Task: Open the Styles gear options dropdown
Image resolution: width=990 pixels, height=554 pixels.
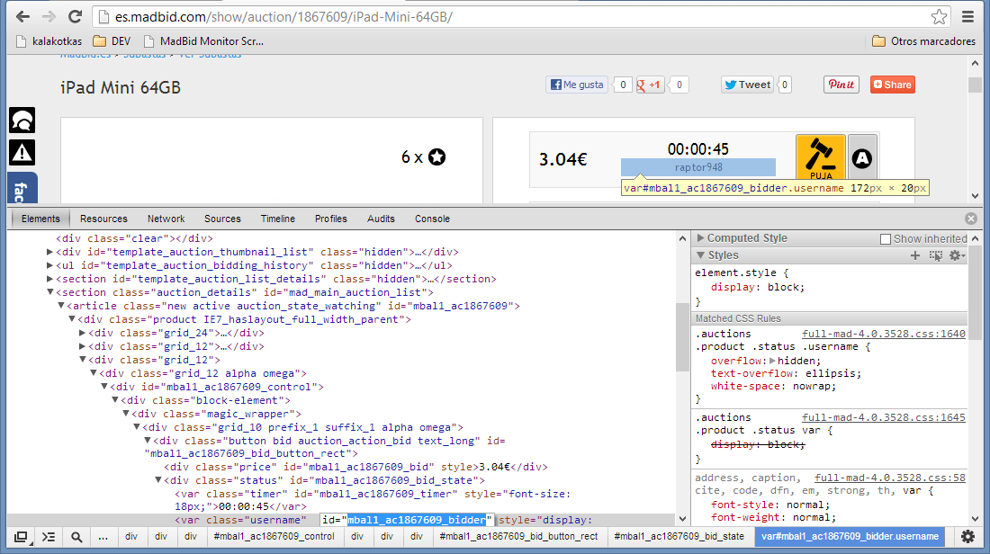Action: pyautogui.click(x=958, y=255)
